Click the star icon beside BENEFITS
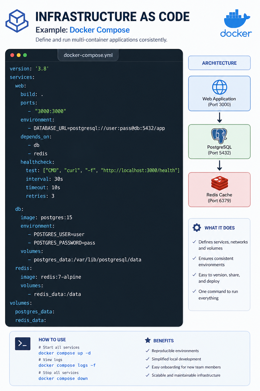260x391 pixels. coord(148,340)
